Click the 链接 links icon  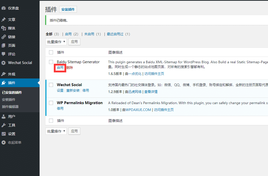coord(4,37)
